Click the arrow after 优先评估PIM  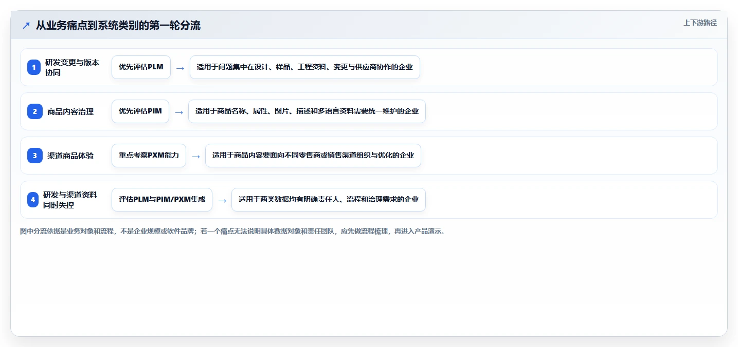click(x=178, y=112)
